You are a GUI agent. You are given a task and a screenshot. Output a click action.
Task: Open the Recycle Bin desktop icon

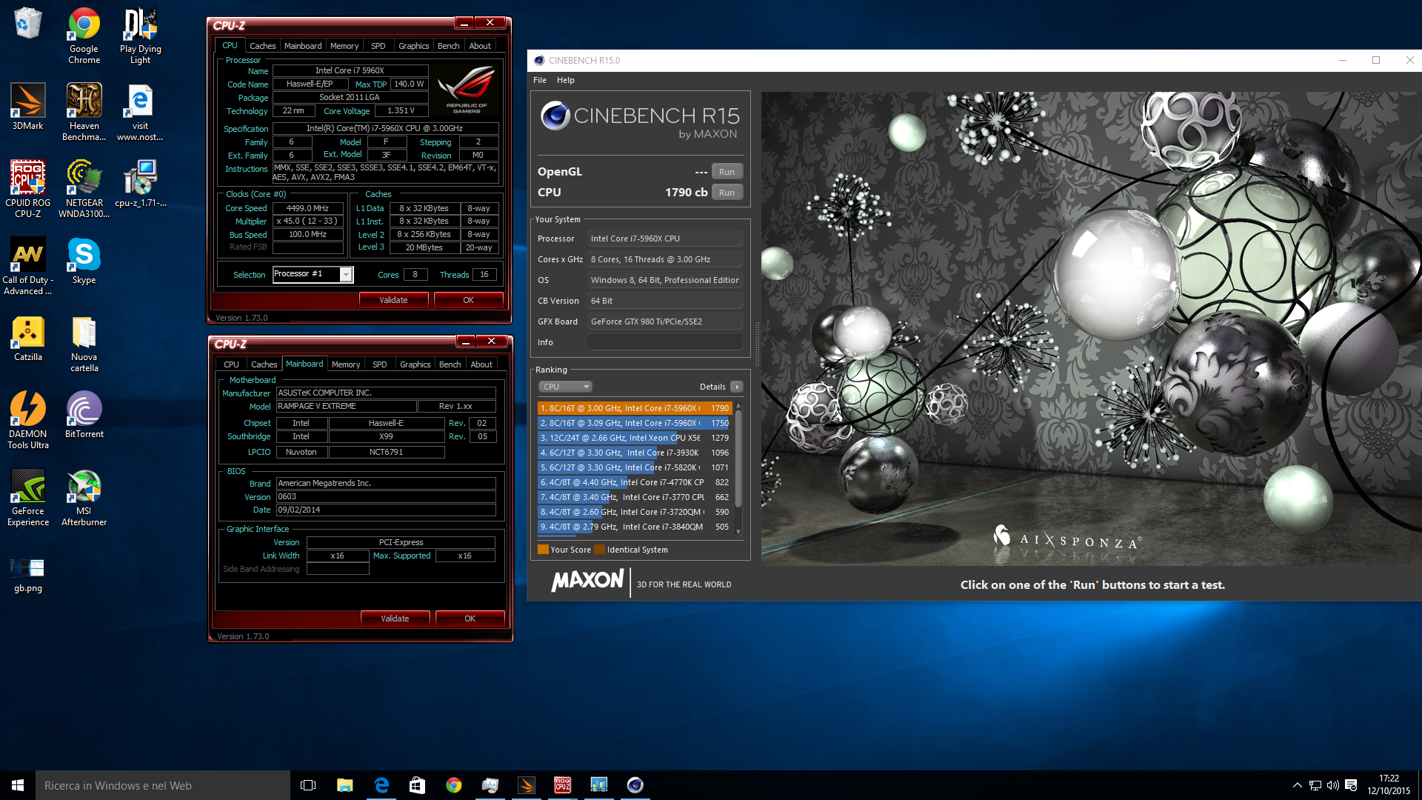[27, 23]
